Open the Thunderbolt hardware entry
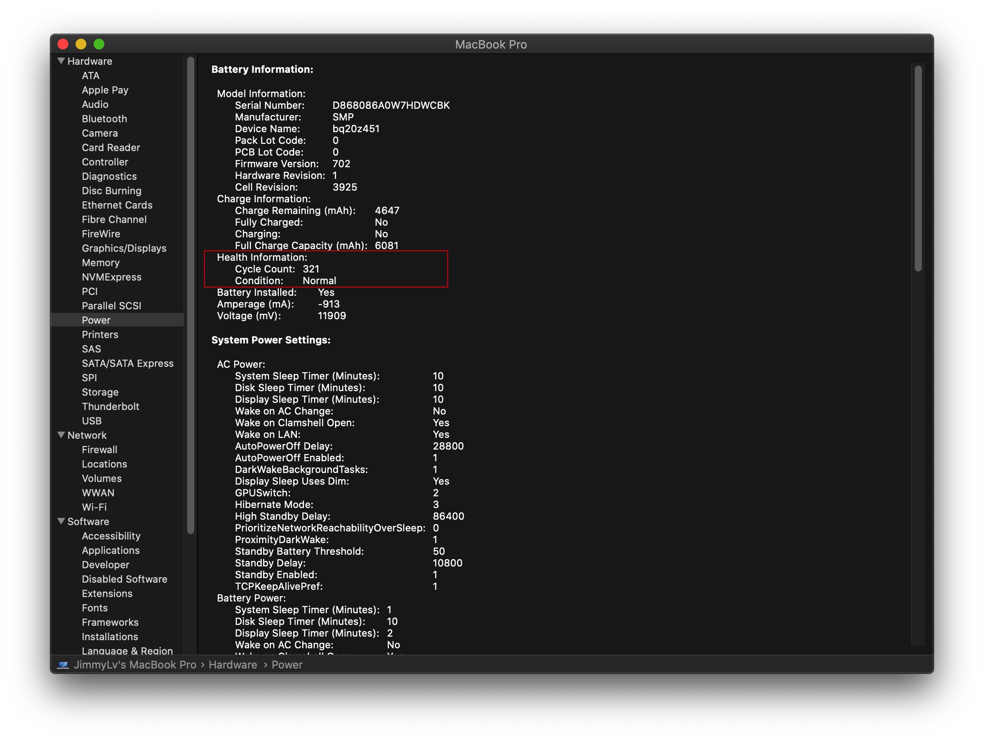 [110, 406]
